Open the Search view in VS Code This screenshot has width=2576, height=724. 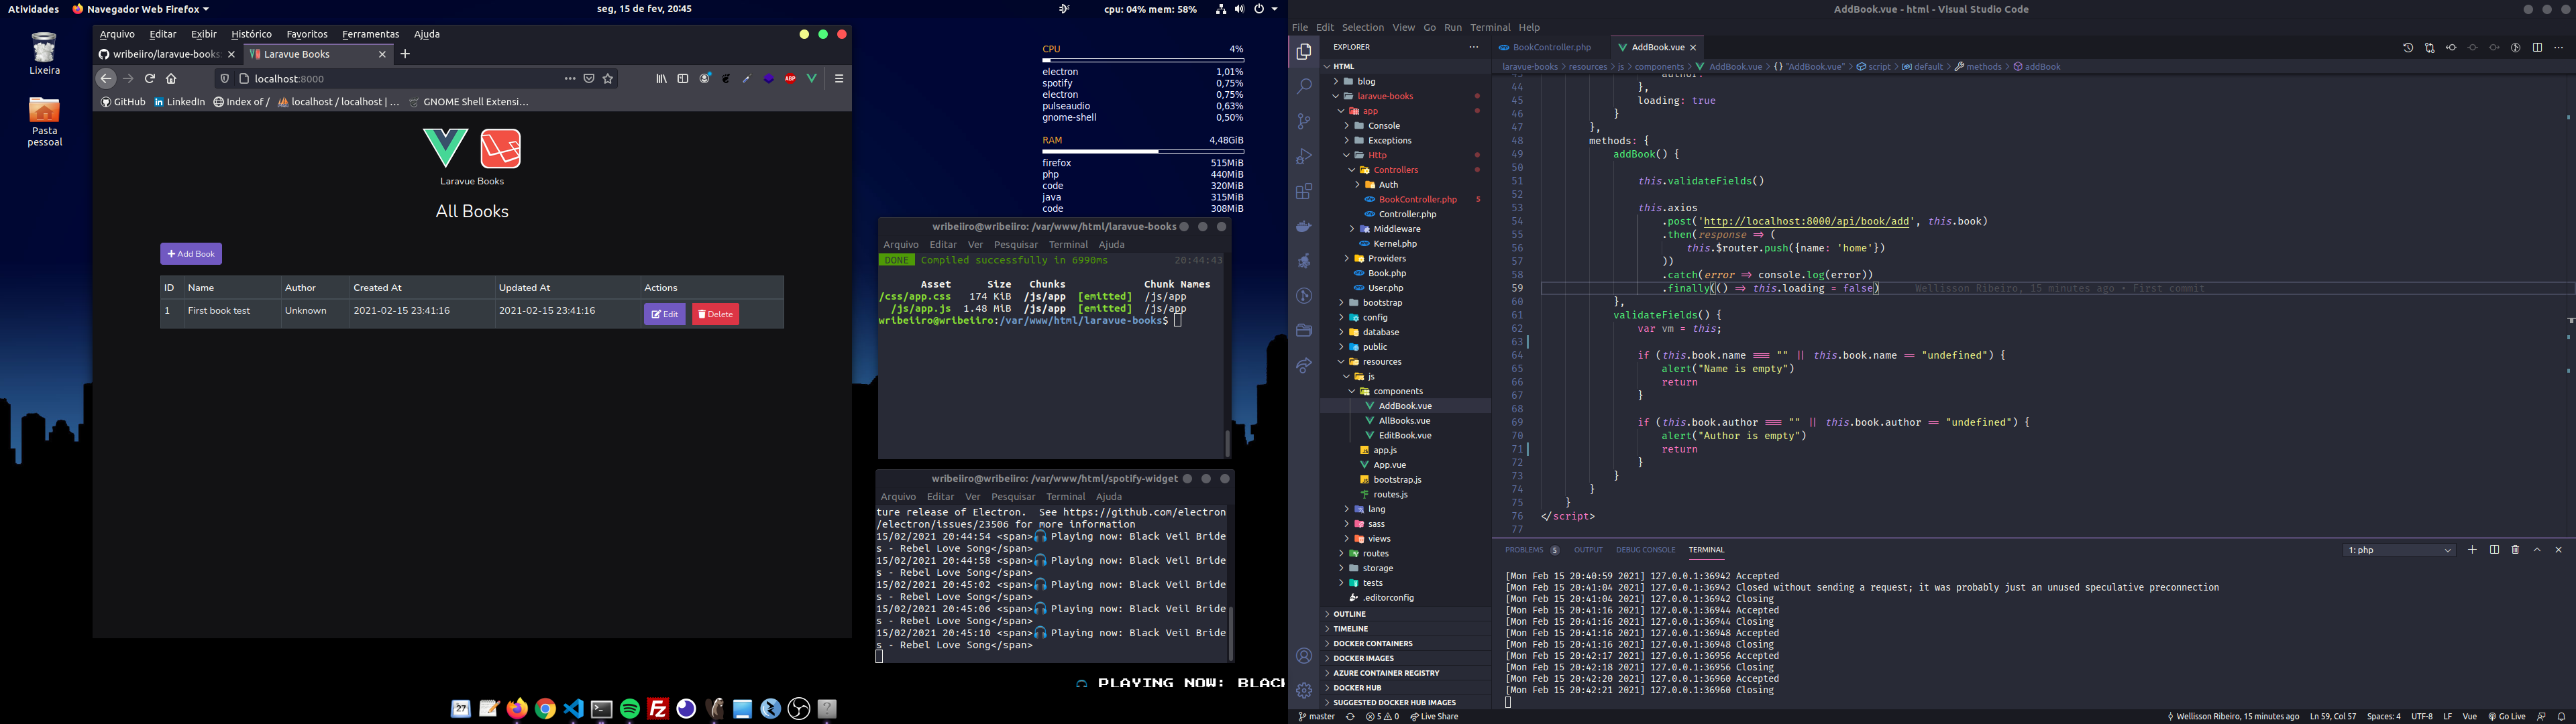pyautogui.click(x=1303, y=87)
